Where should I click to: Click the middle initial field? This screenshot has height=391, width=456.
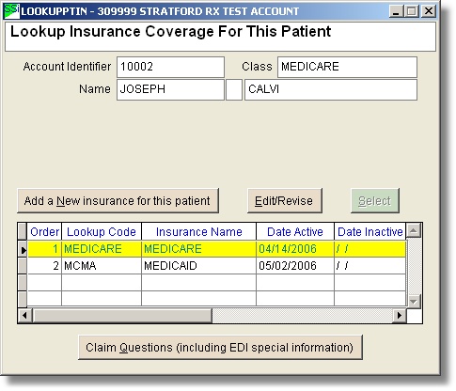[x=234, y=89]
